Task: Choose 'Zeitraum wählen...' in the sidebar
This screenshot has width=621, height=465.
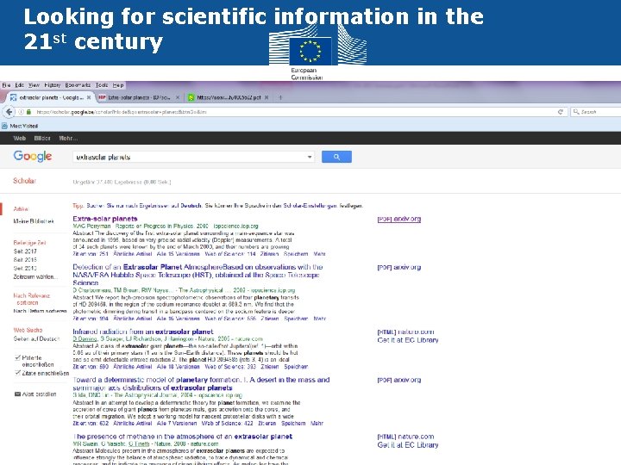Action: point(35,276)
